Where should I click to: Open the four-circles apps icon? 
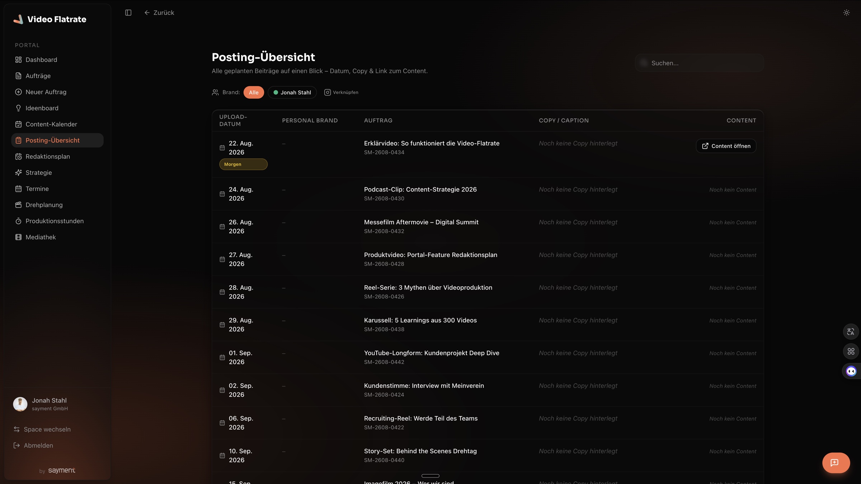(x=851, y=351)
